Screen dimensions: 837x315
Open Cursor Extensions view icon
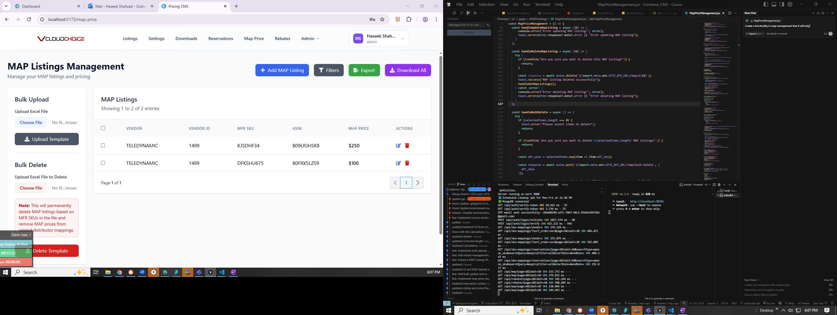(x=475, y=13)
